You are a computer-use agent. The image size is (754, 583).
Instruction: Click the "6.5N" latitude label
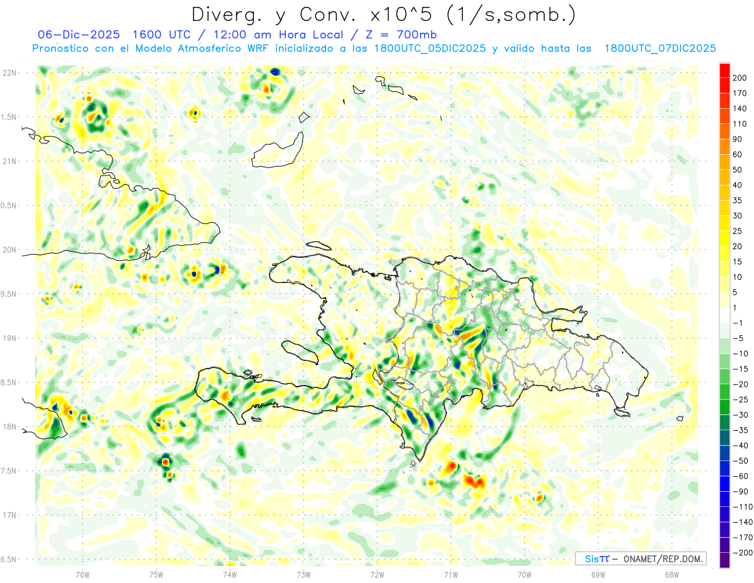tap(9, 559)
